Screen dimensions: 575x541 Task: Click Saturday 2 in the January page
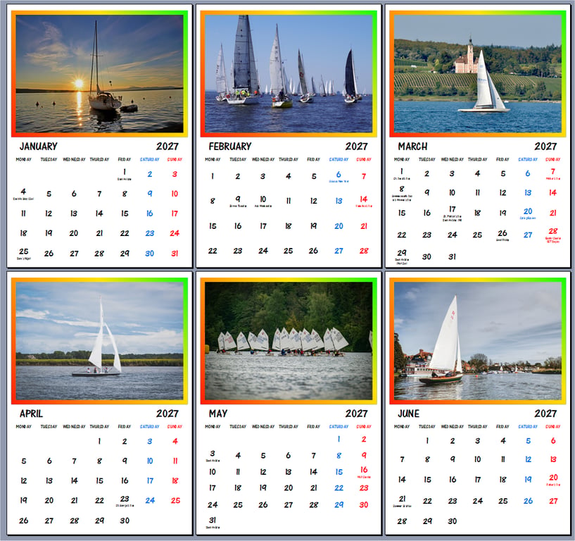tap(150, 174)
